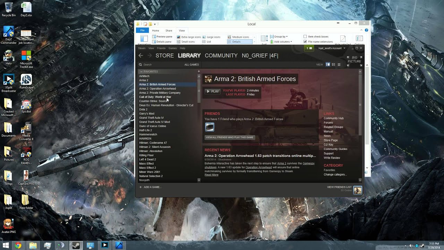This screenshot has height=250, width=444.
Task: Open the ALL GAMES filter dropdown
Action: 191,65
